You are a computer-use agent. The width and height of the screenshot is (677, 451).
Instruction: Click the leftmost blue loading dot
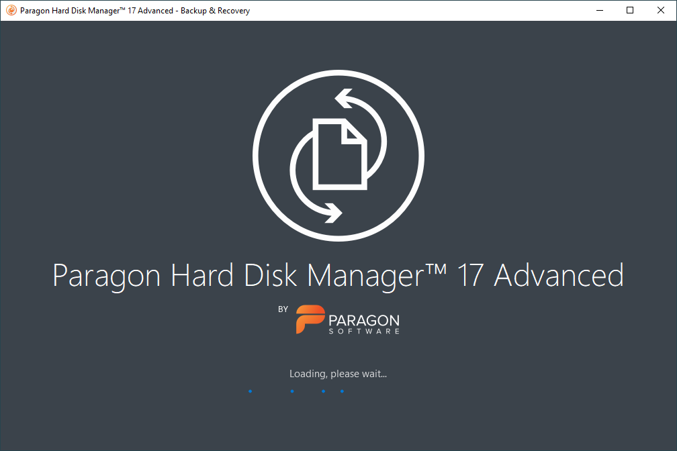250,391
